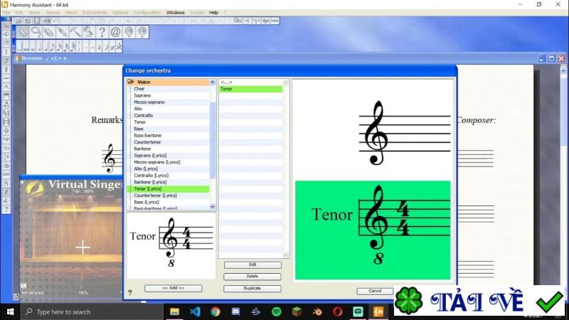The height and width of the screenshot is (320, 569).
Task: Click the taskbar search box
Action: pyautogui.click(x=92, y=312)
